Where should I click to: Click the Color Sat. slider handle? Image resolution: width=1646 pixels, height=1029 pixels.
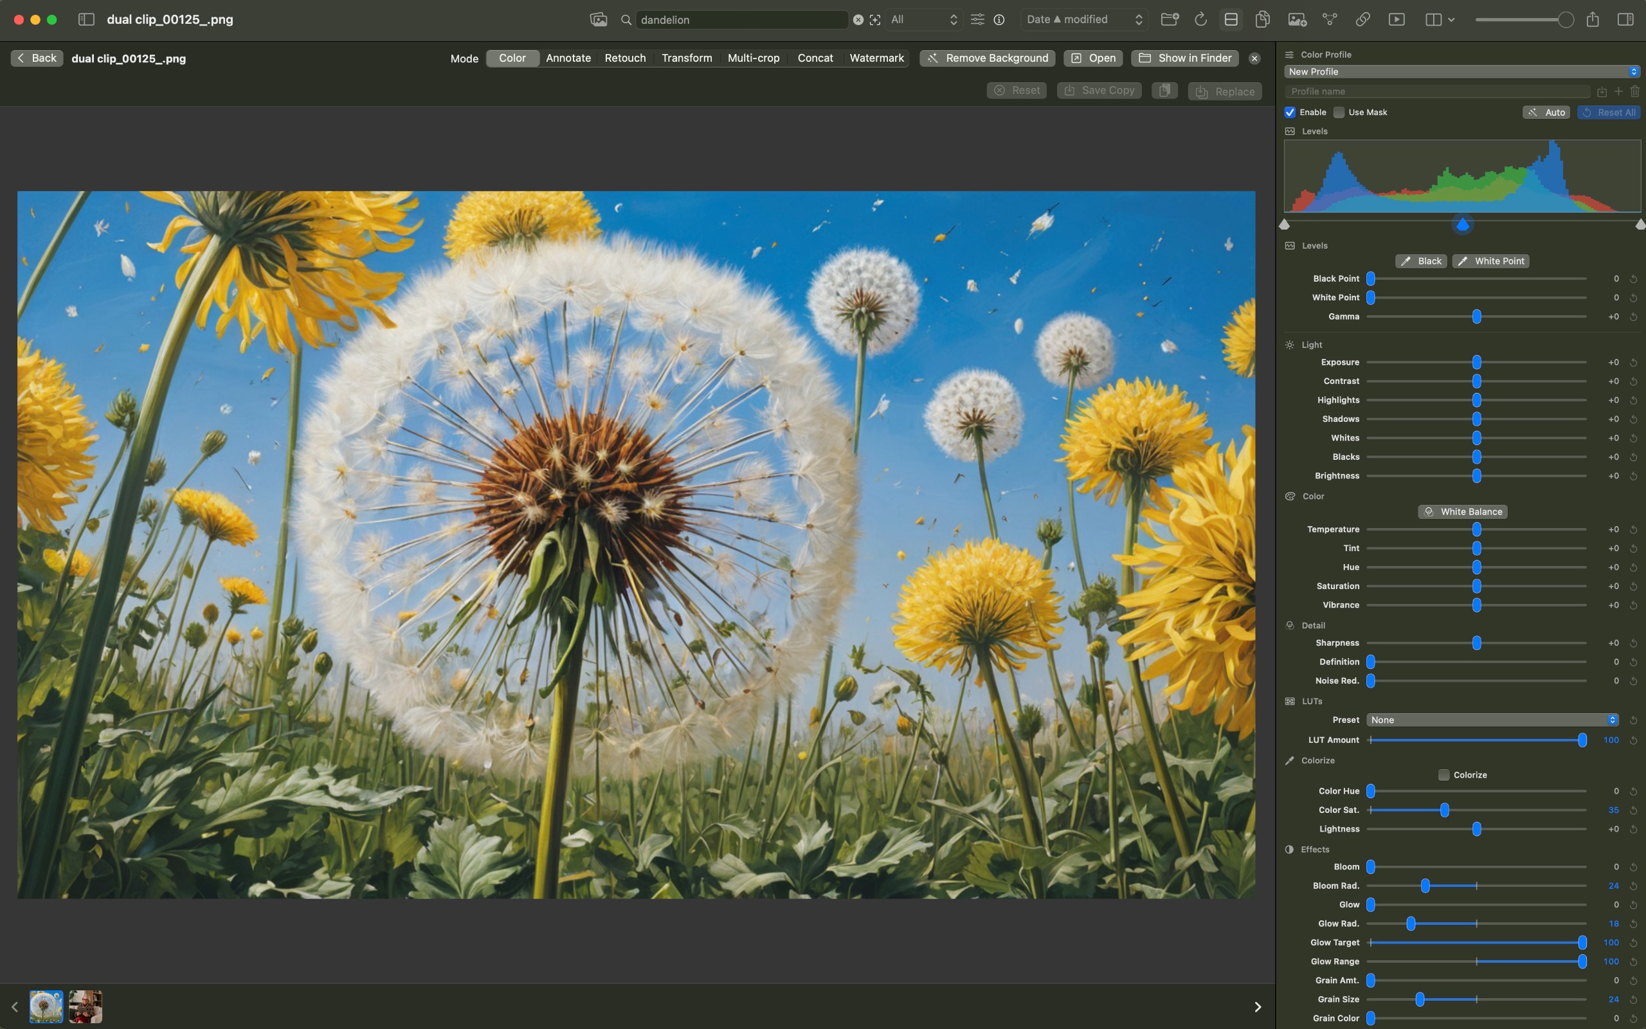tap(1445, 810)
